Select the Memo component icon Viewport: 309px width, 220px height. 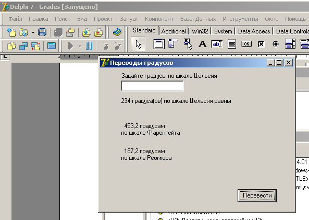232,44
